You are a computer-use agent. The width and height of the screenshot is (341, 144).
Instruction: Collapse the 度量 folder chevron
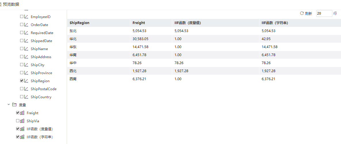point(9,104)
